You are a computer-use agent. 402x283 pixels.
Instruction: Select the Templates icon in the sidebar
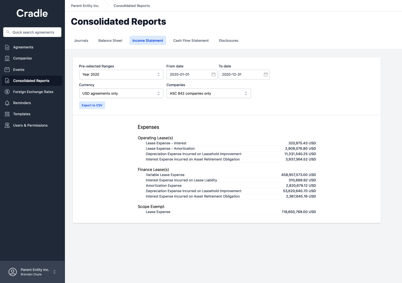(7, 114)
